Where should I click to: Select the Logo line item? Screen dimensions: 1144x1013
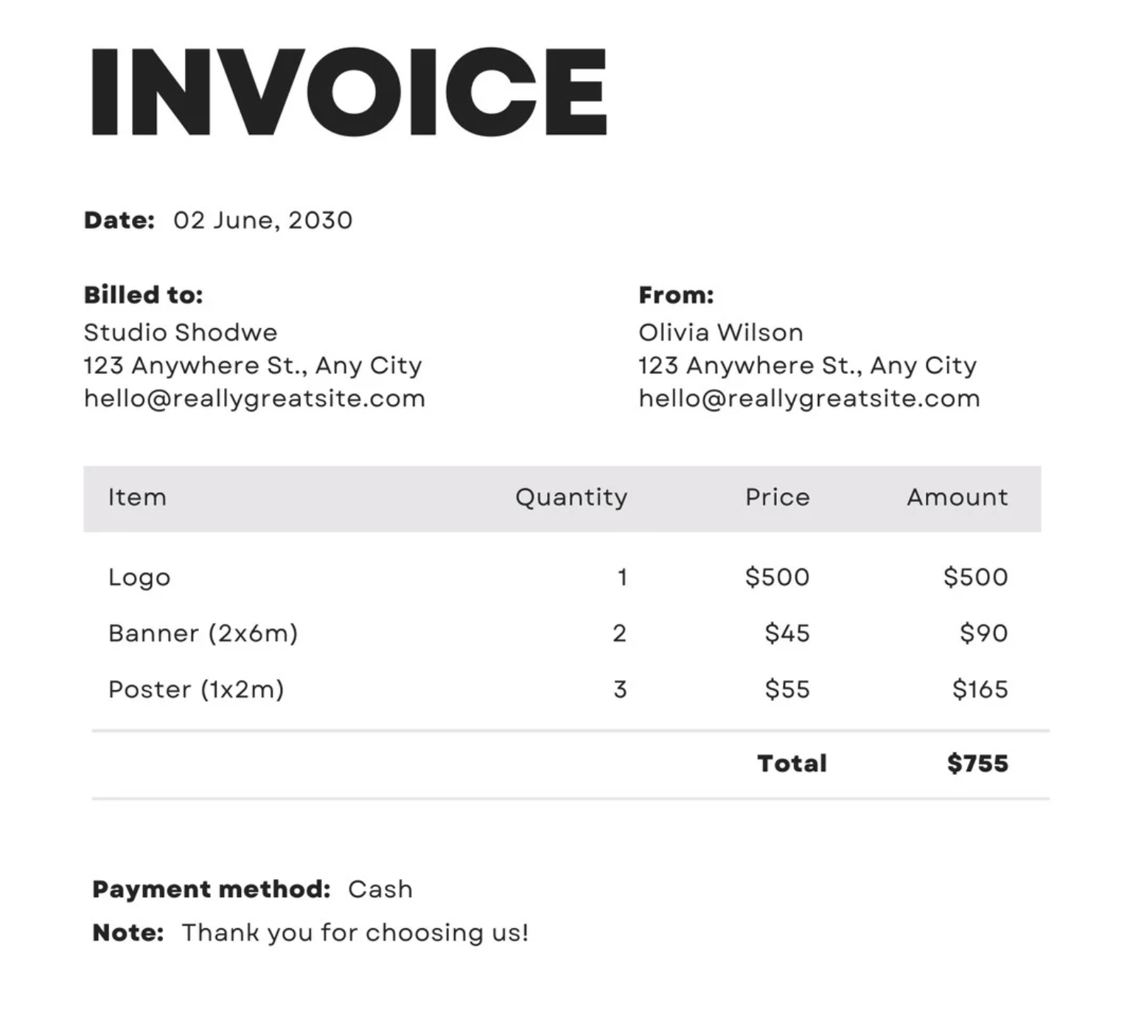click(139, 577)
